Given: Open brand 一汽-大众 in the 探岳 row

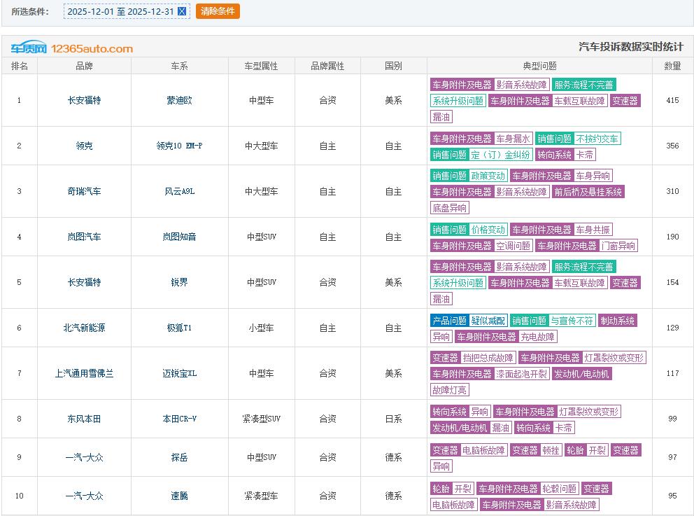Looking at the screenshot, I should 84,457.
